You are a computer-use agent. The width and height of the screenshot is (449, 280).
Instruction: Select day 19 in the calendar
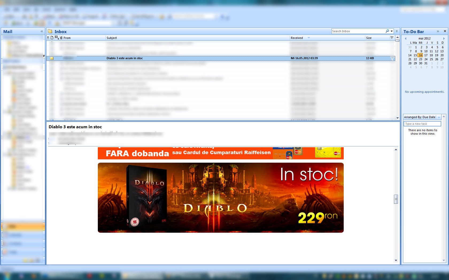click(x=436, y=55)
